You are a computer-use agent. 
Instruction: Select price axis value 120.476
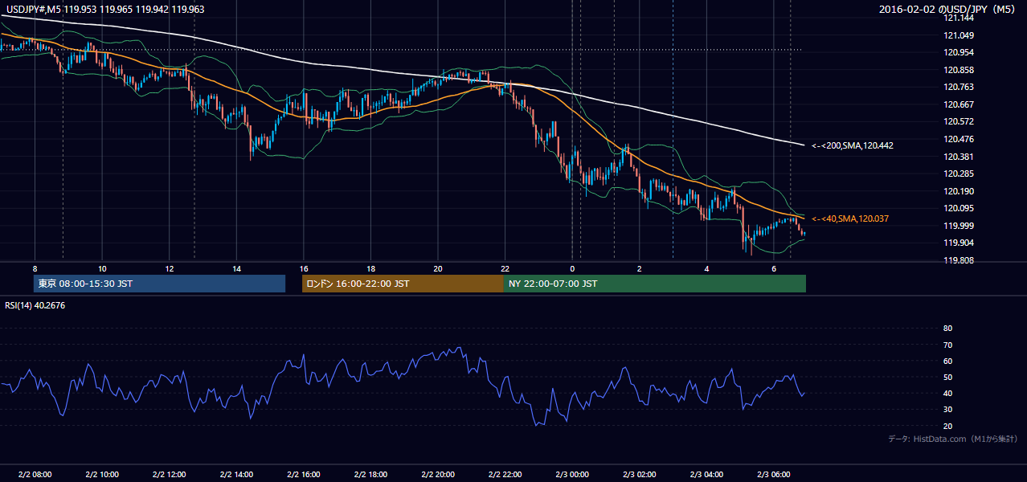(958, 139)
